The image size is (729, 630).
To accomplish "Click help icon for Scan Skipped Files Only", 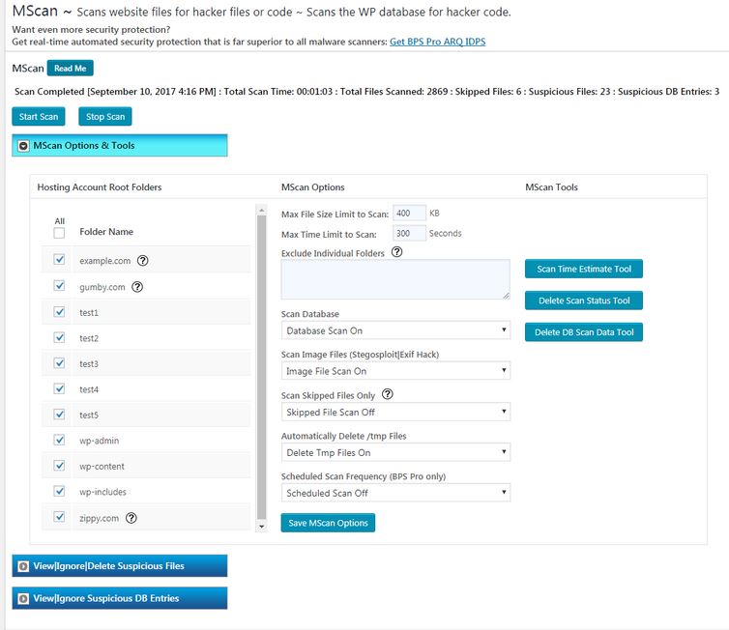I will point(388,394).
